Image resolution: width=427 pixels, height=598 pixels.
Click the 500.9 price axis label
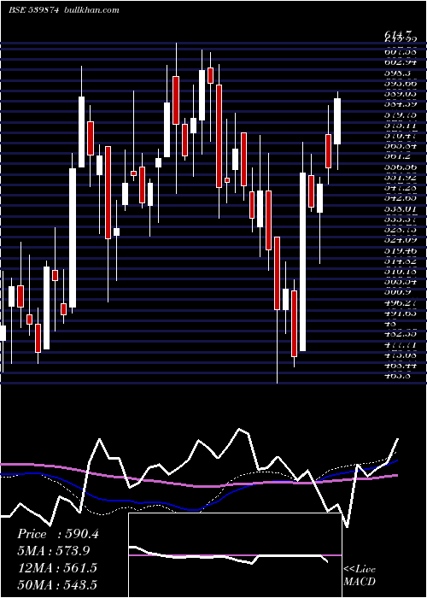tap(400, 292)
